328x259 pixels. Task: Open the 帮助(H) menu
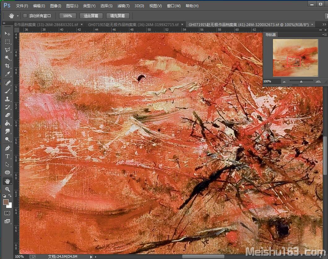tap(192, 6)
